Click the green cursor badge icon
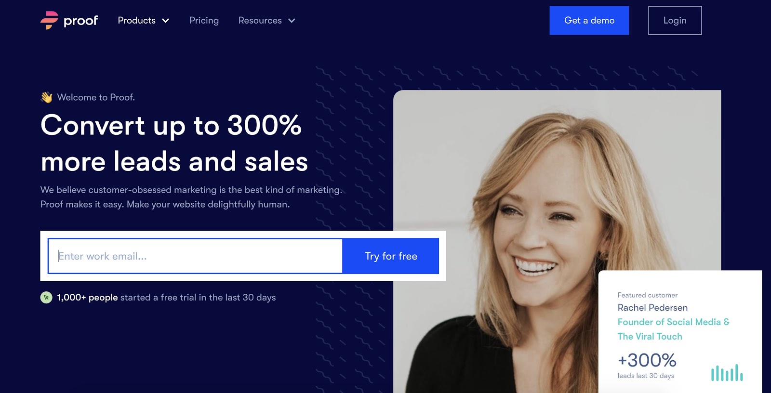Viewport: 771px width, 393px height. [x=46, y=298]
